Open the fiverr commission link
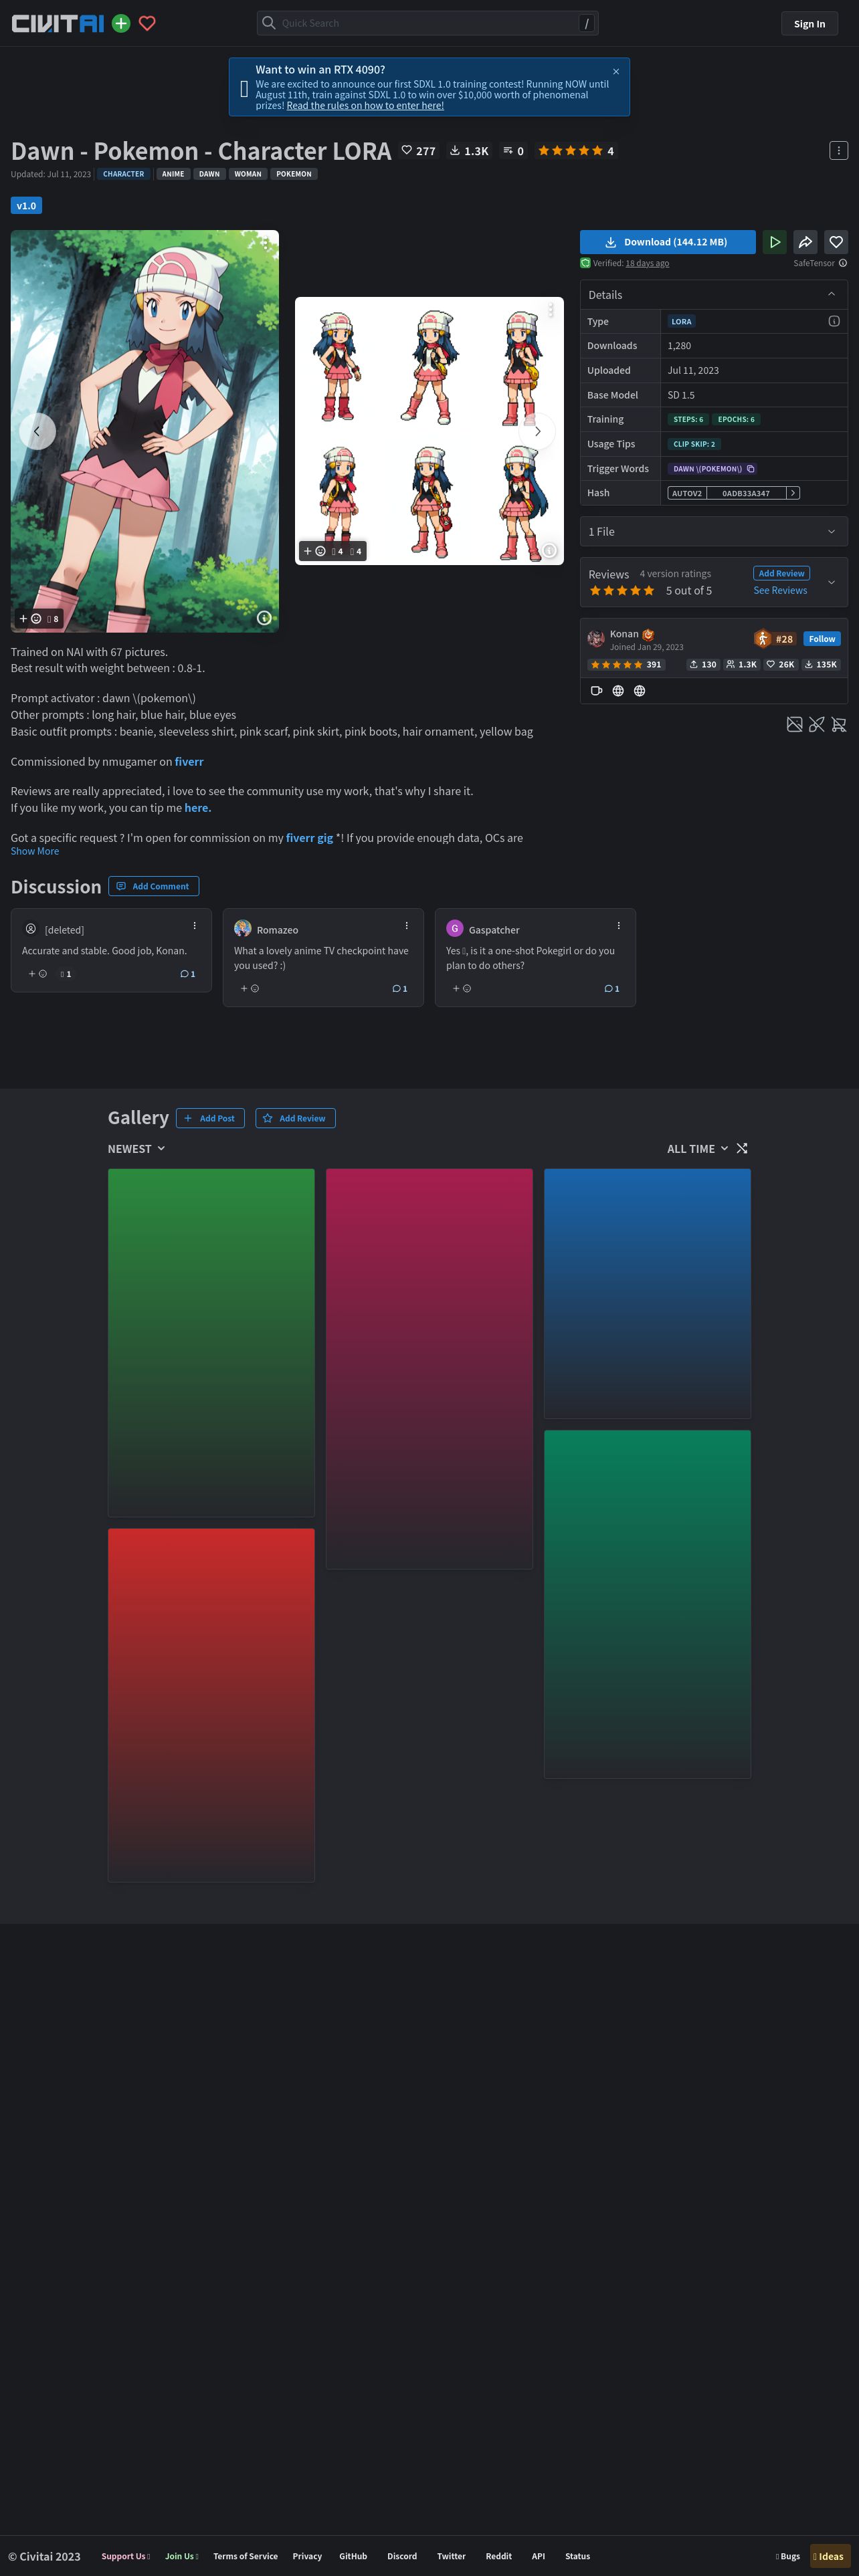 [x=189, y=762]
